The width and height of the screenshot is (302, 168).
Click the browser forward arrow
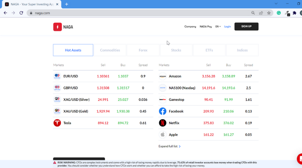click(x=13, y=13)
